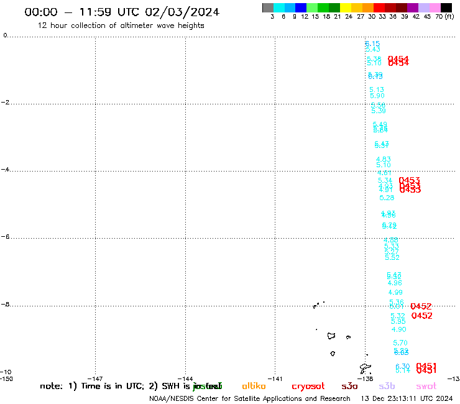Viewport: 460px width, 404px height.
Task: Click the 's3a' satellite label
Action: [349, 386]
